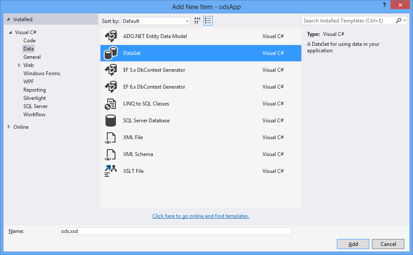Open the Reporting category
The width and height of the screenshot is (413, 255).
coord(35,90)
